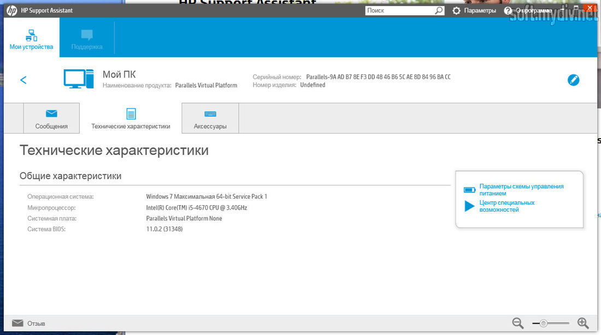Screen dimensions: 601x335
Task: Click the battery power plan icon
Action: coord(469,190)
